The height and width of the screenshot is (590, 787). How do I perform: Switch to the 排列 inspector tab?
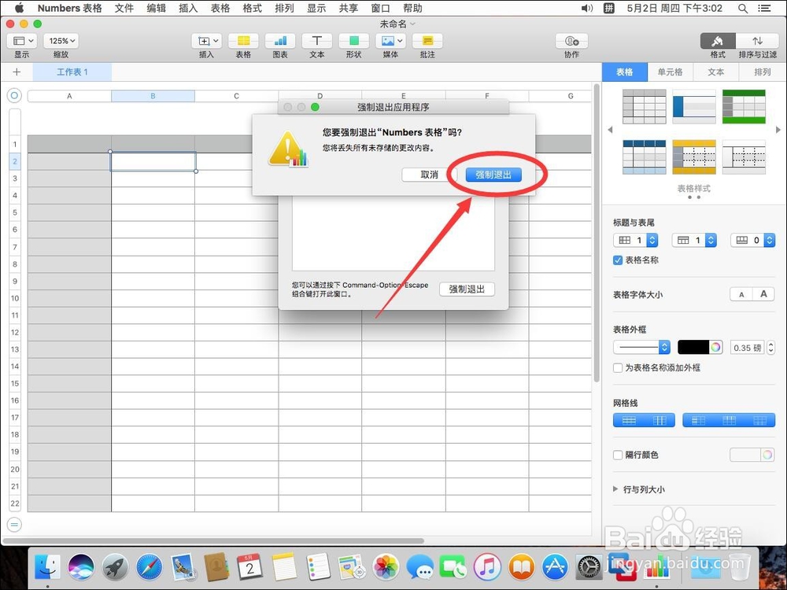pos(763,72)
